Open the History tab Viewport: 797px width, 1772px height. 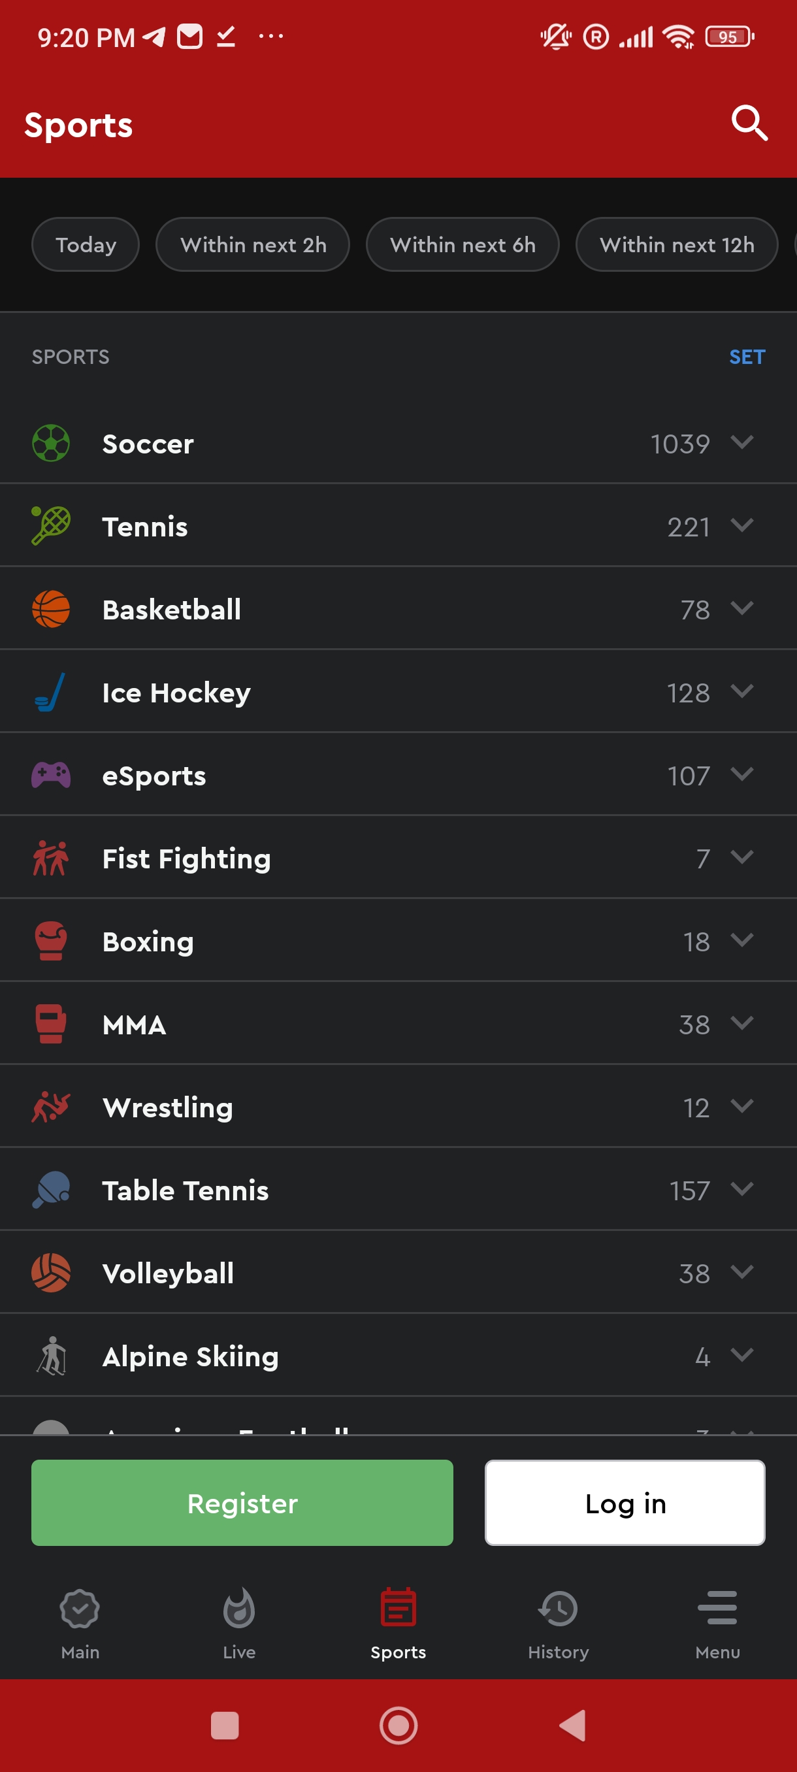(x=558, y=1620)
